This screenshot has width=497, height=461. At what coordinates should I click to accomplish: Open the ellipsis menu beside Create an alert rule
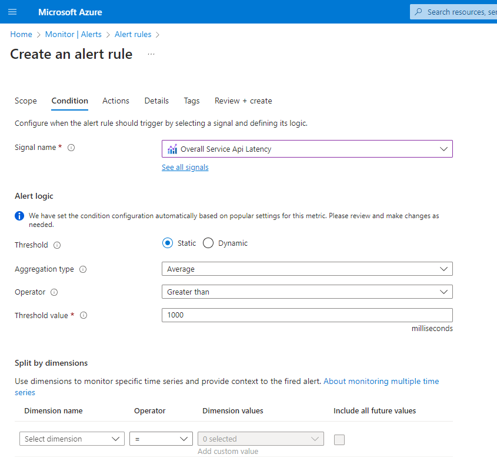[x=151, y=54]
